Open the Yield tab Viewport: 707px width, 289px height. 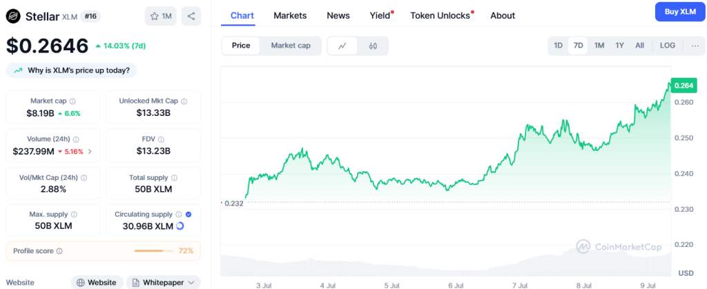[x=380, y=15]
